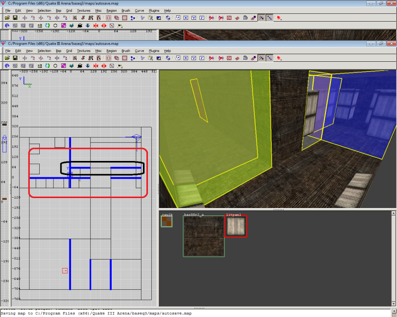
Task: Flip selection on the X axis, front window
Action: [x=25, y=58]
